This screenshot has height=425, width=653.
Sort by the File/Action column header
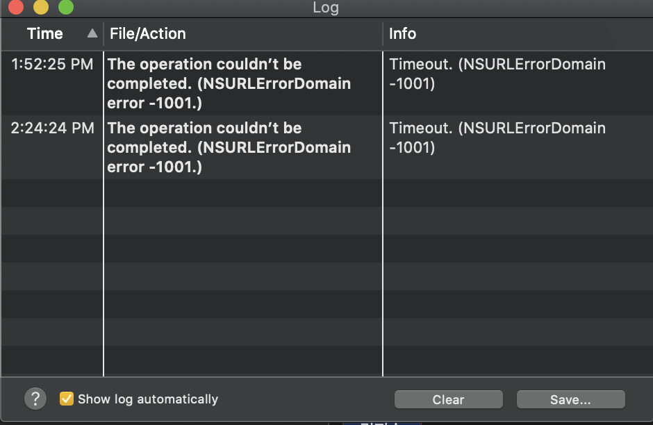[x=147, y=34]
